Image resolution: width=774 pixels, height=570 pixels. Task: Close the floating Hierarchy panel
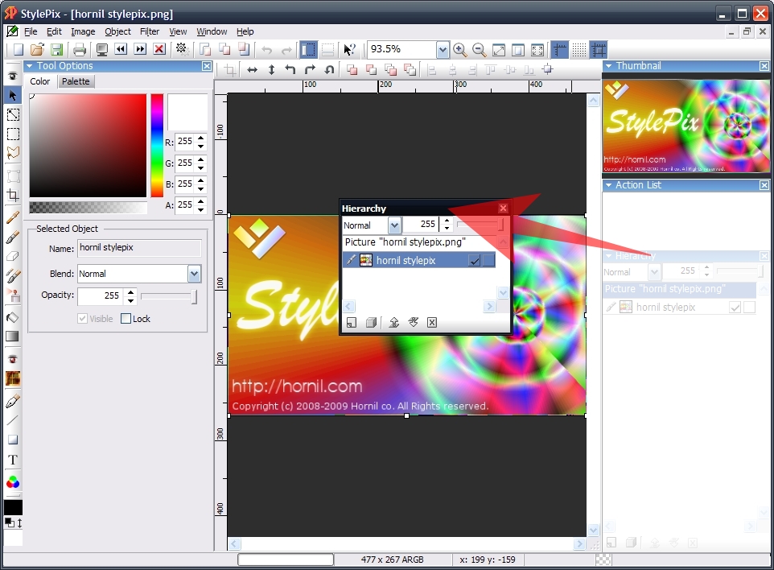(x=503, y=209)
